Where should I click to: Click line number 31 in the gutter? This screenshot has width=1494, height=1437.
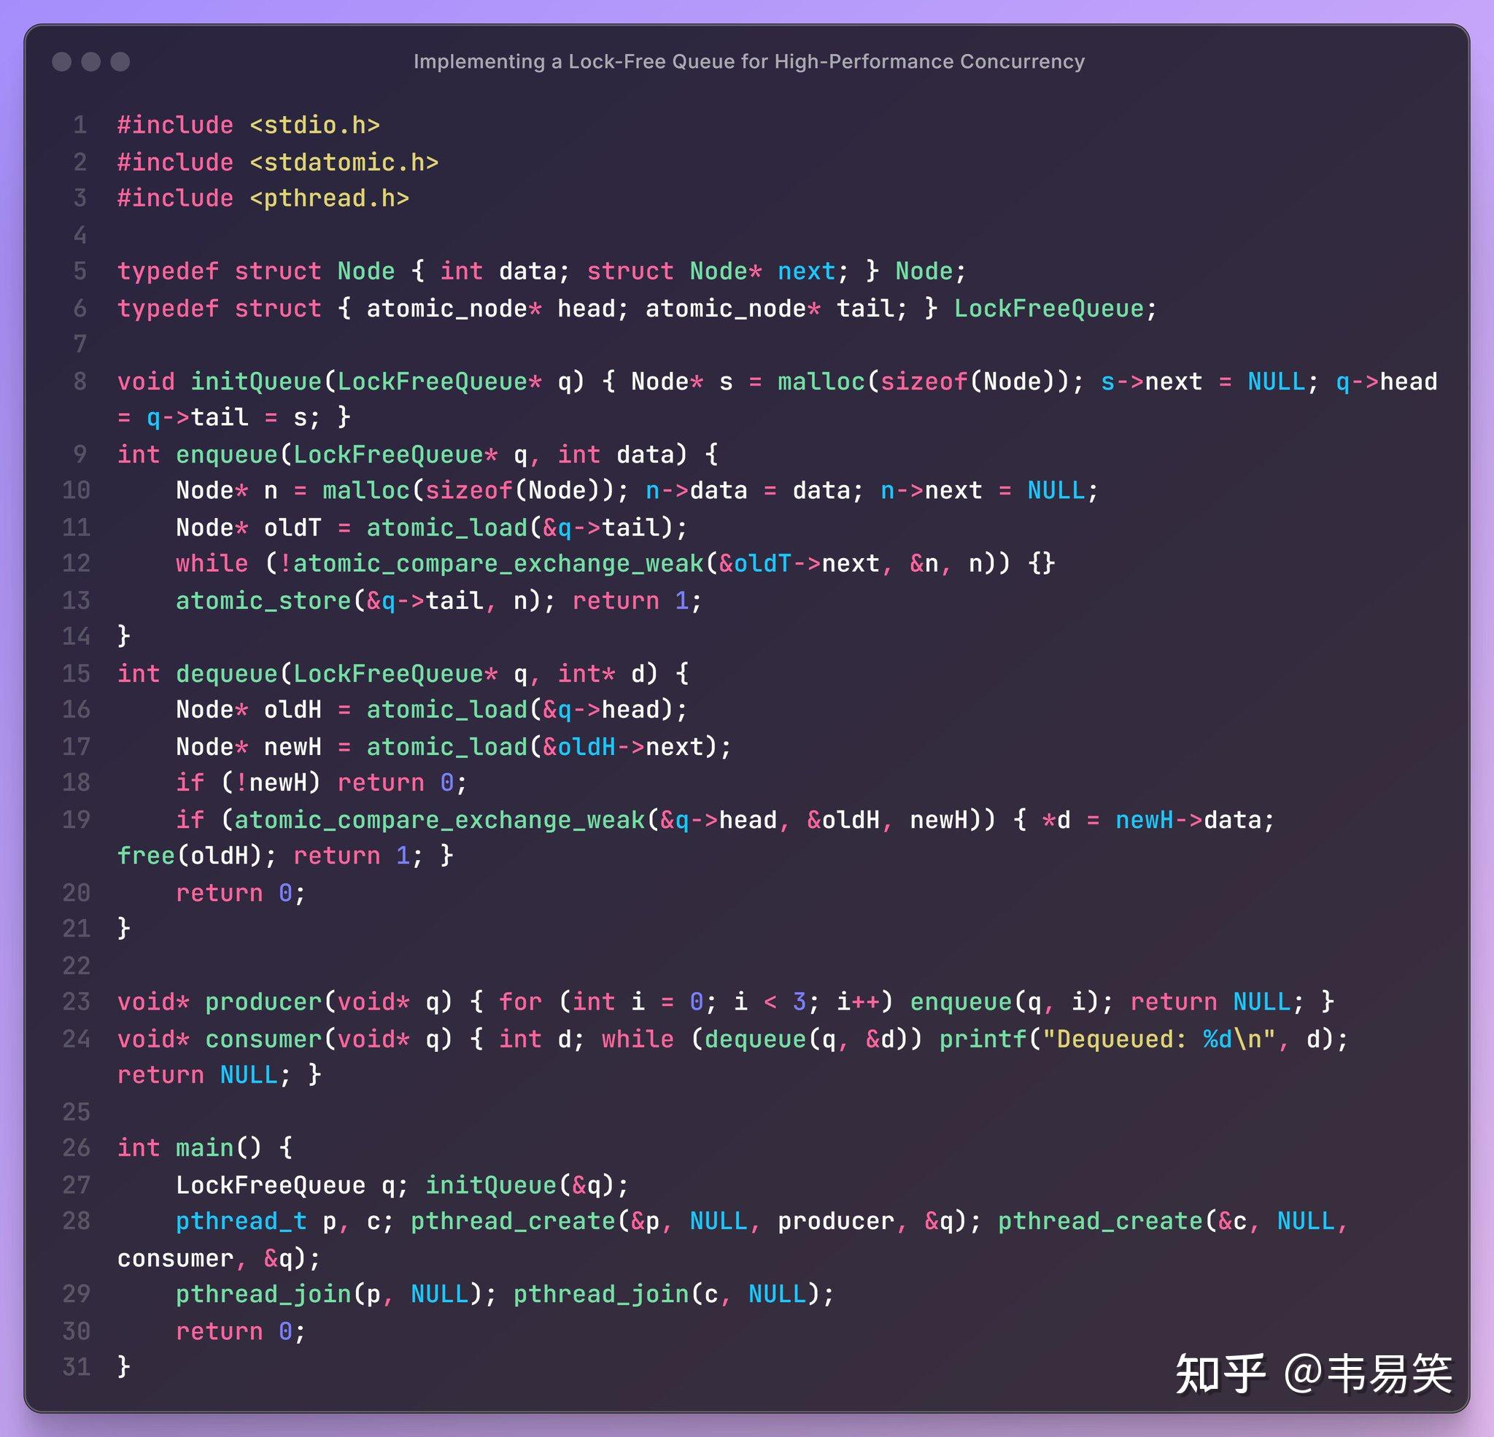[76, 1367]
